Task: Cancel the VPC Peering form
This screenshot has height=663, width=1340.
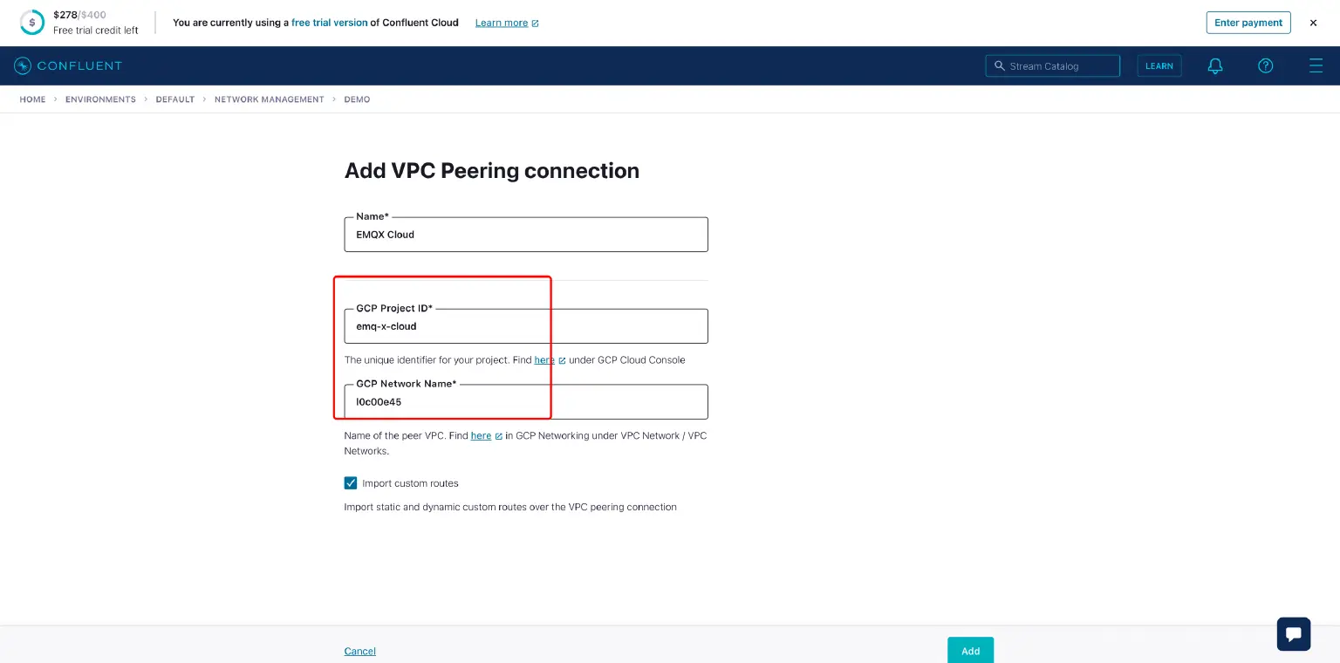Action: [x=359, y=651]
